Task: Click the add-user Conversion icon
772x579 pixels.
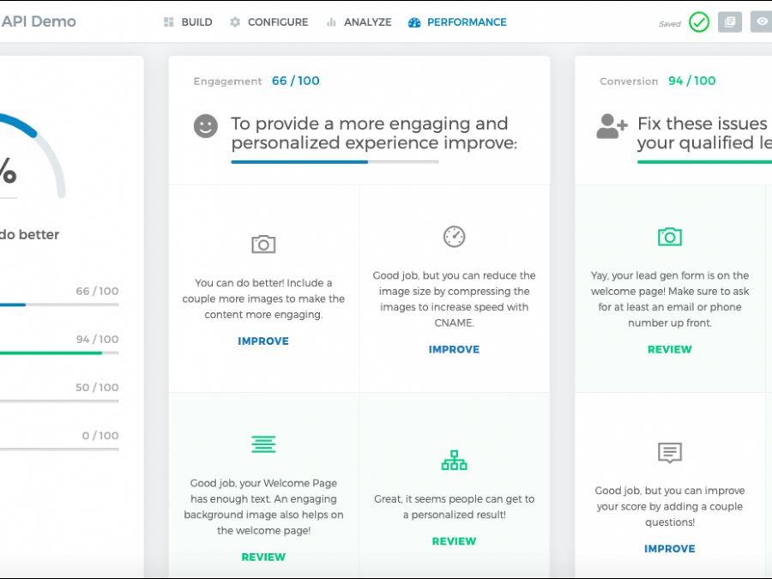Action: click(x=612, y=126)
